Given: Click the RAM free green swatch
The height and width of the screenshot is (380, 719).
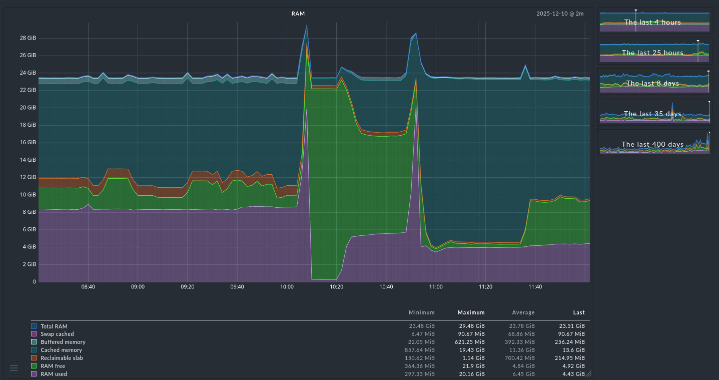Looking at the screenshot, I should [34, 366].
